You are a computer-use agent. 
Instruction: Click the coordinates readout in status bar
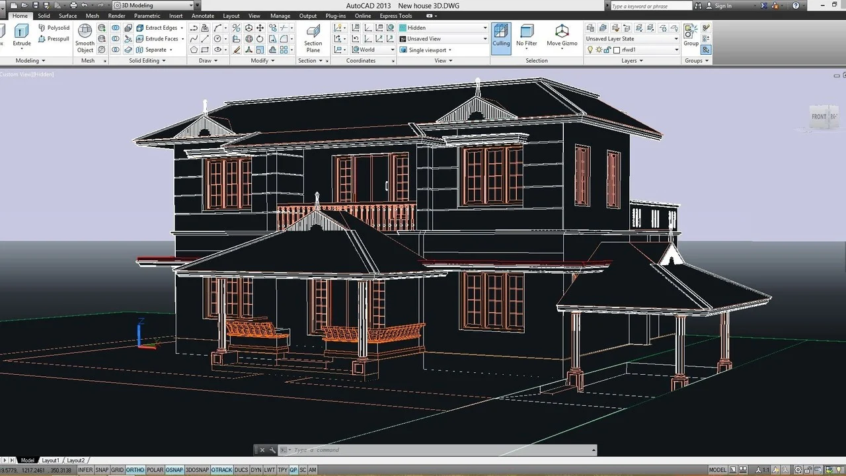point(36,470)
